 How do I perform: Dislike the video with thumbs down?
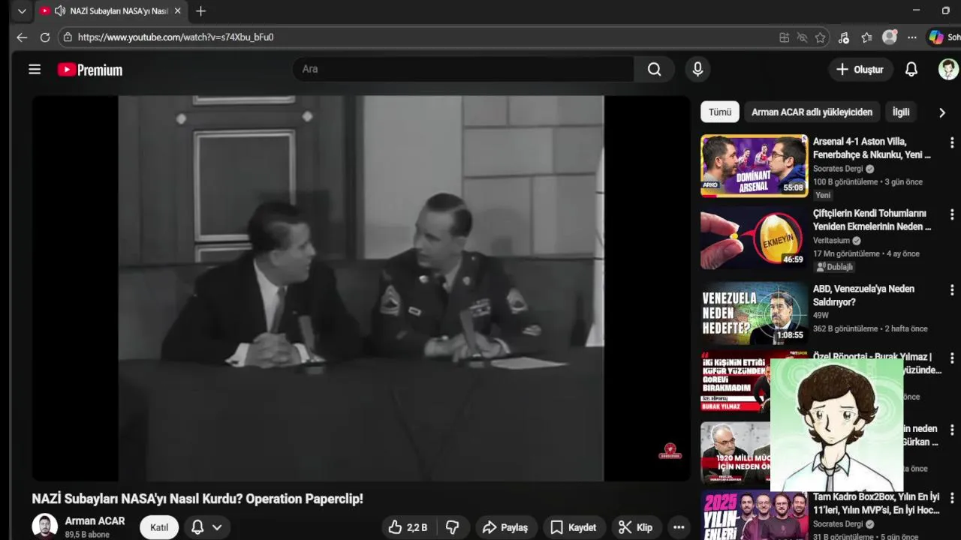tap(452, 527)
